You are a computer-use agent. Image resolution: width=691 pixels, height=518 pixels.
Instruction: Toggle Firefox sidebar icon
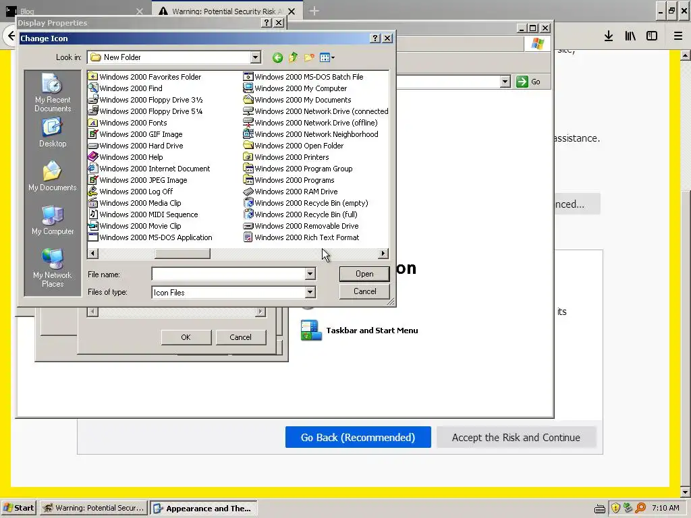pyautogui.click(x=652, y=36)
